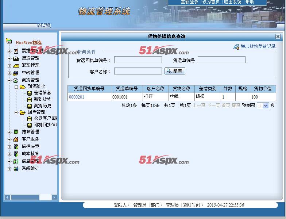
Task: Click 设为首页 in the top menu
Action: click(211, 2)
